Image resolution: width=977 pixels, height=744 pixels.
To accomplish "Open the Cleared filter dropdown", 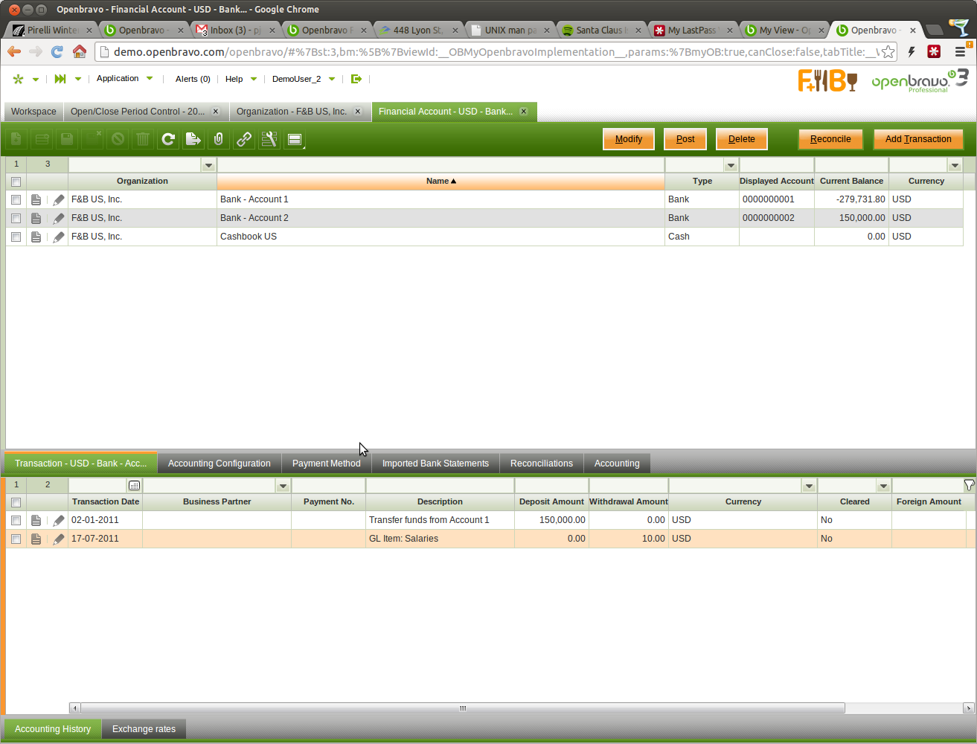I will tap(883, 486).
